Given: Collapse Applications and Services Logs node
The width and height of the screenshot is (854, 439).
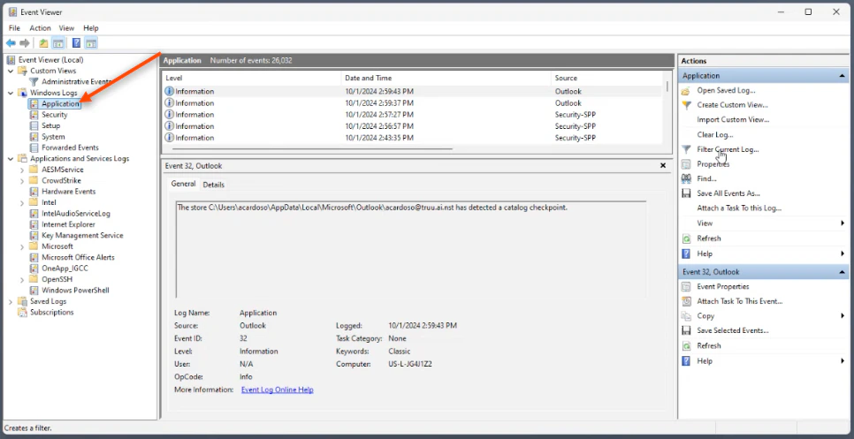Looking at the screenshot, I should tap(11, 159).
